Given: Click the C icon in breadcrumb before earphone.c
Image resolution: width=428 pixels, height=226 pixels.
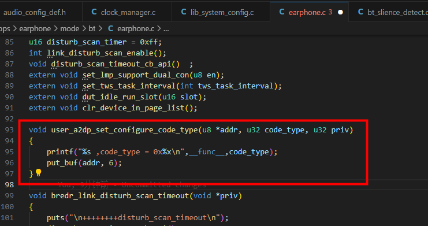Looking at the screenshot, I should click(110, 28).
